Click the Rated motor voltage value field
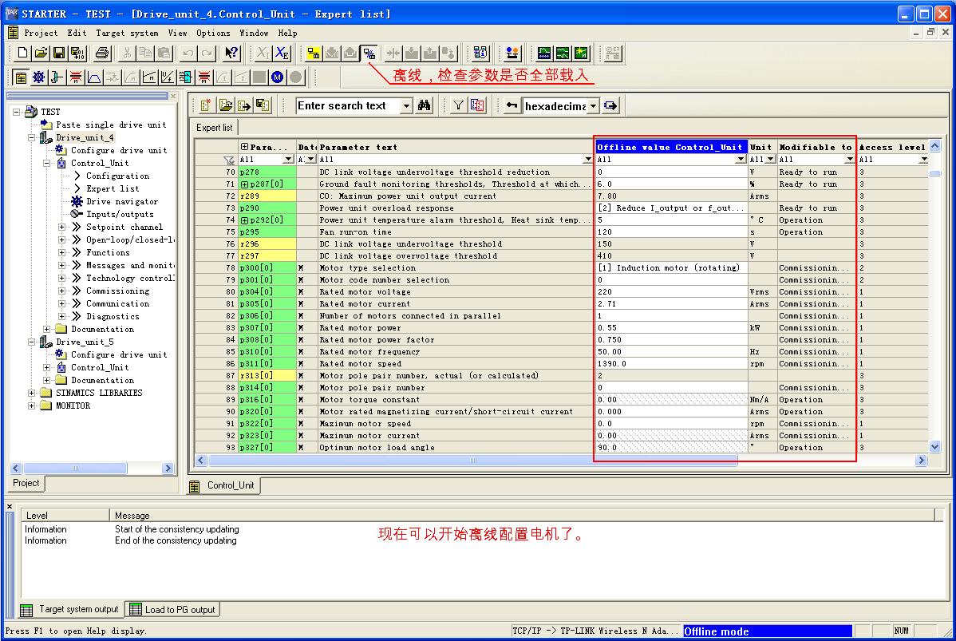 point(671,292)
